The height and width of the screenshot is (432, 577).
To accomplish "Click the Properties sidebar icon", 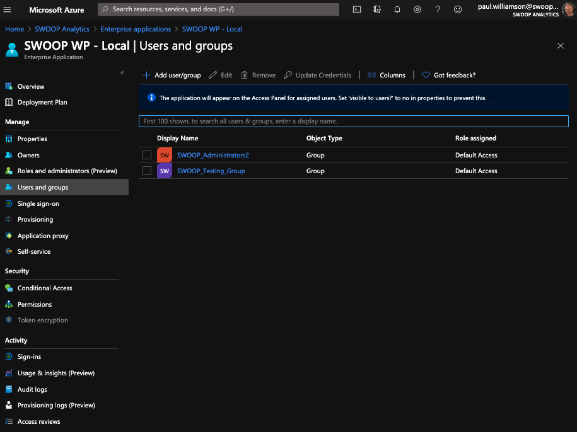I will click(x=9, y=139).
